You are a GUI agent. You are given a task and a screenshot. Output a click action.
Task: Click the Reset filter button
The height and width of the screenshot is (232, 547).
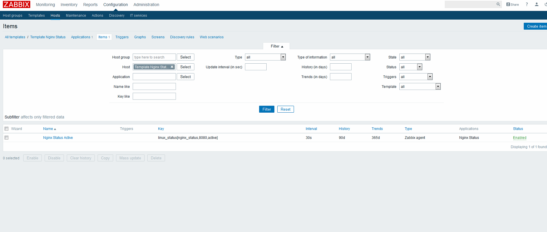[286, 109]
